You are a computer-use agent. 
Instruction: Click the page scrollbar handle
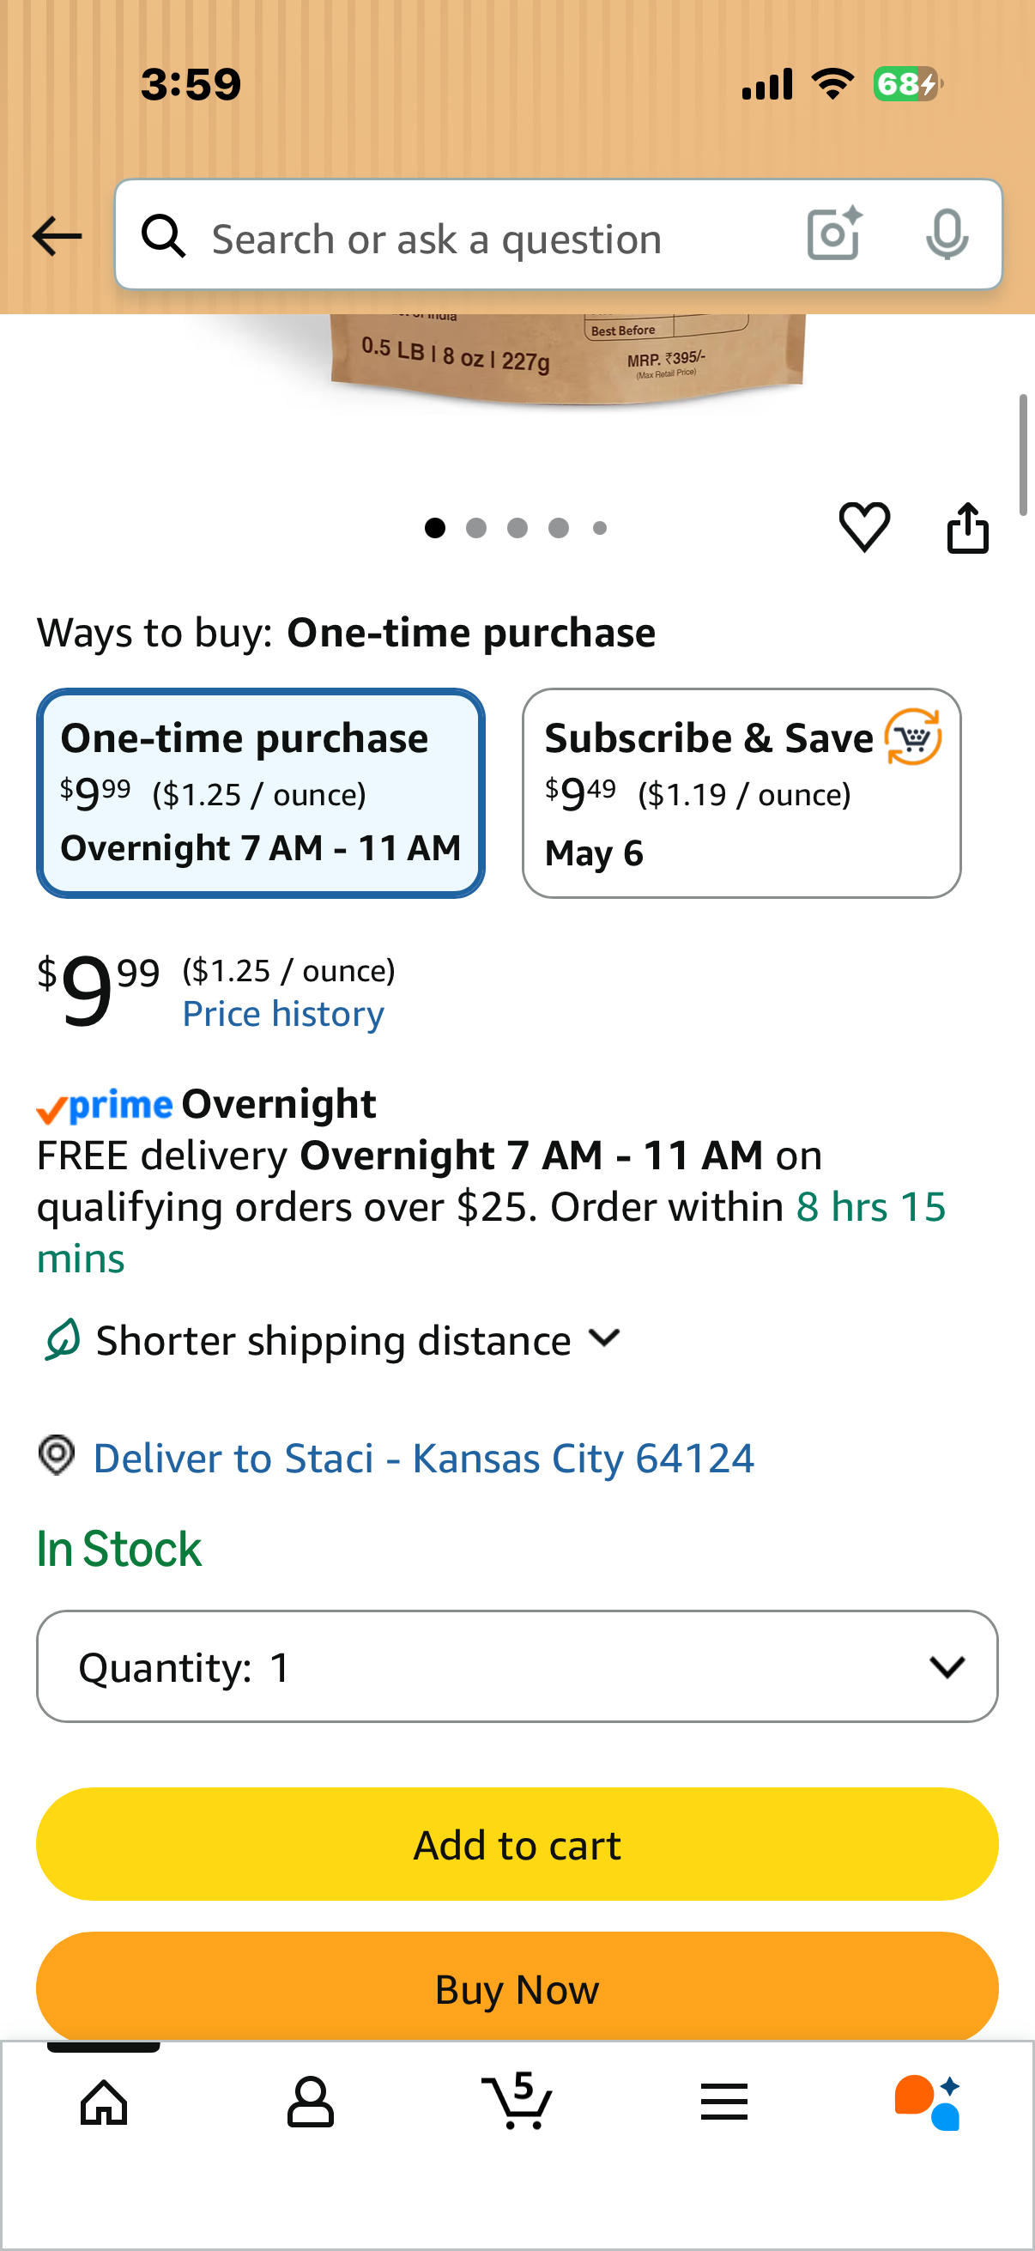click(x=1023, y=455)
